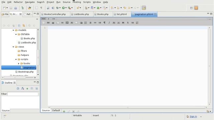The height and width of the screenshot is (120, 214).
Task: Open the Hosting menu
Action: click(x=77, y=2)
